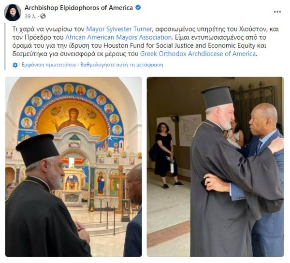Screen dimensions: 290x263
Task: Open Greek Orthodox Archdiocese of America link
Action: pyautogui.click(x=198, y=54)
